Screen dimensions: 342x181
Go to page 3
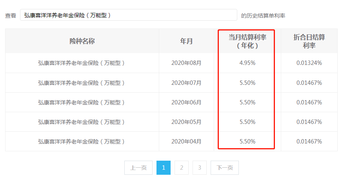pos(200,168)
